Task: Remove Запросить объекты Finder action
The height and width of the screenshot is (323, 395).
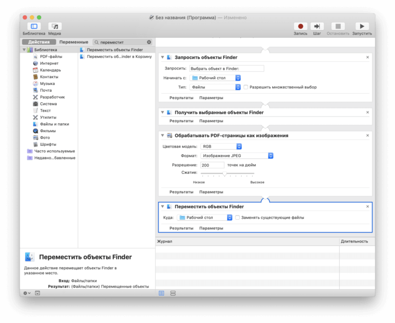Action: (x=368, y=57)
